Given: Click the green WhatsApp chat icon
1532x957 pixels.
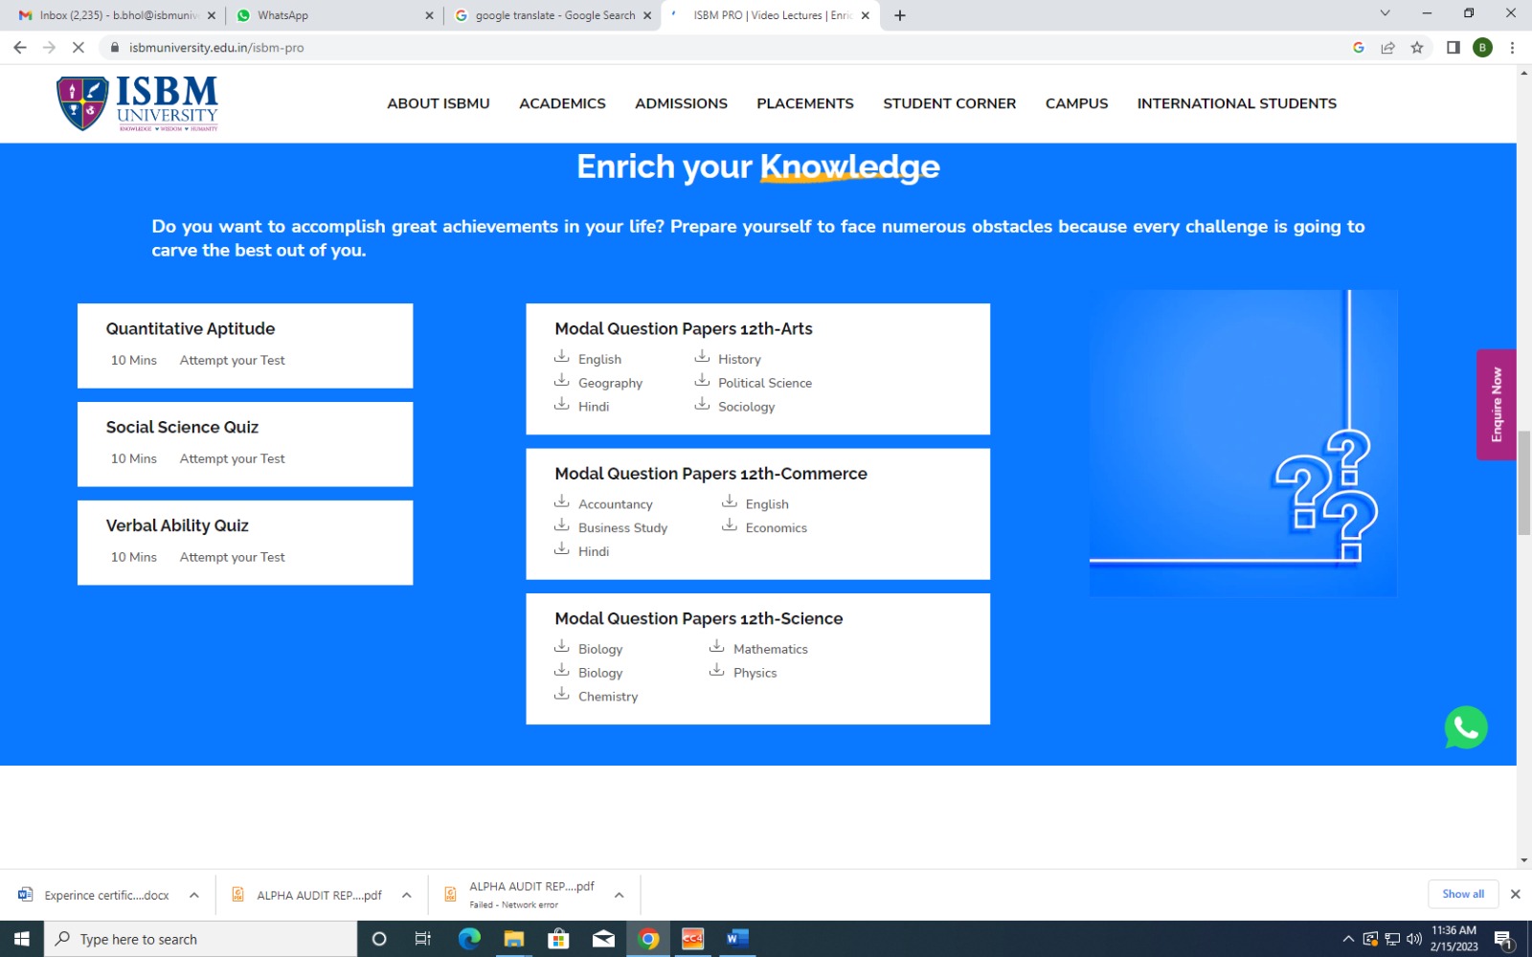Looking at the screenshot, I should (1466, 727).
